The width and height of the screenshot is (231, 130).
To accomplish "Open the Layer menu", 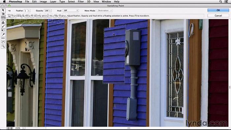I will 53,2.
